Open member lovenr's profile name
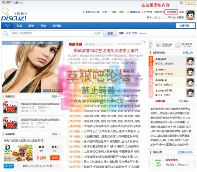The width and height of the screenshot is (197, 172). 162,59
